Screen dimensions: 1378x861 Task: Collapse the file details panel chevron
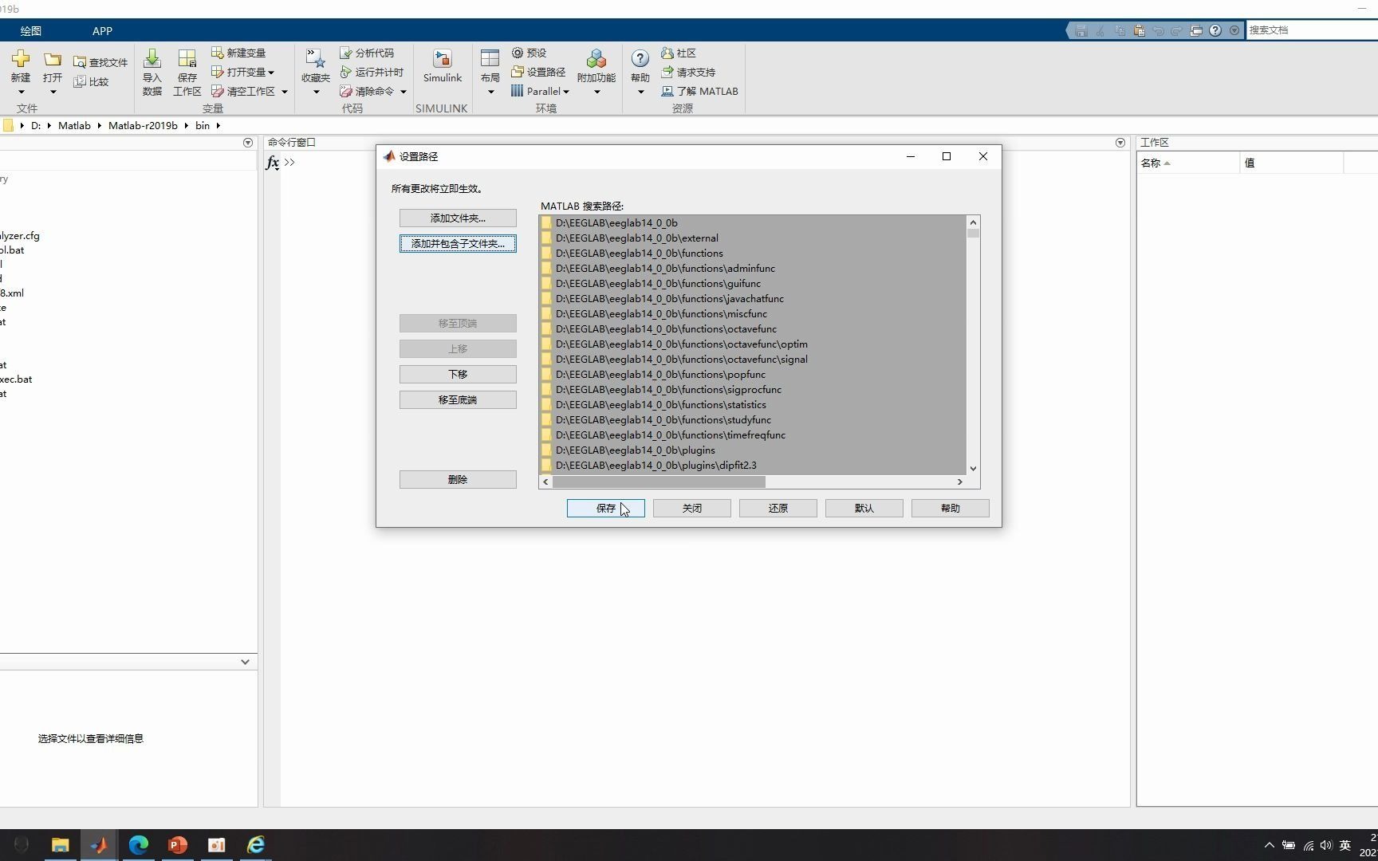245,662
